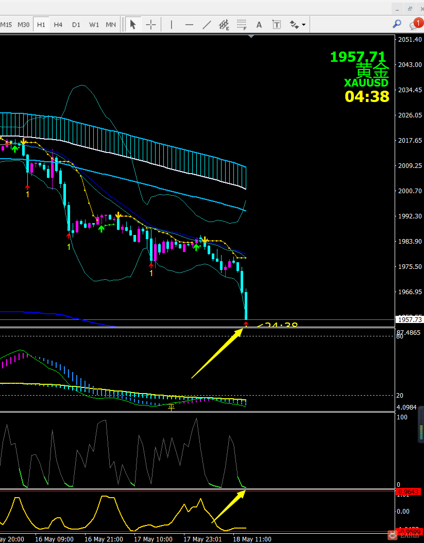Click the 2000.70 price scale label
Screen dimensions: 424x543
tap(410, 191)
